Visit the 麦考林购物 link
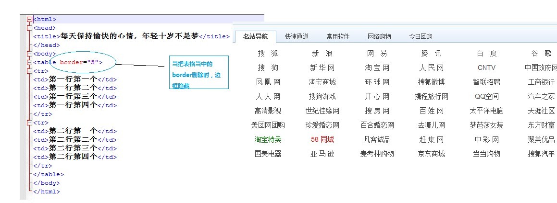This screenshot has width=557, height=203. pos(377,154)
